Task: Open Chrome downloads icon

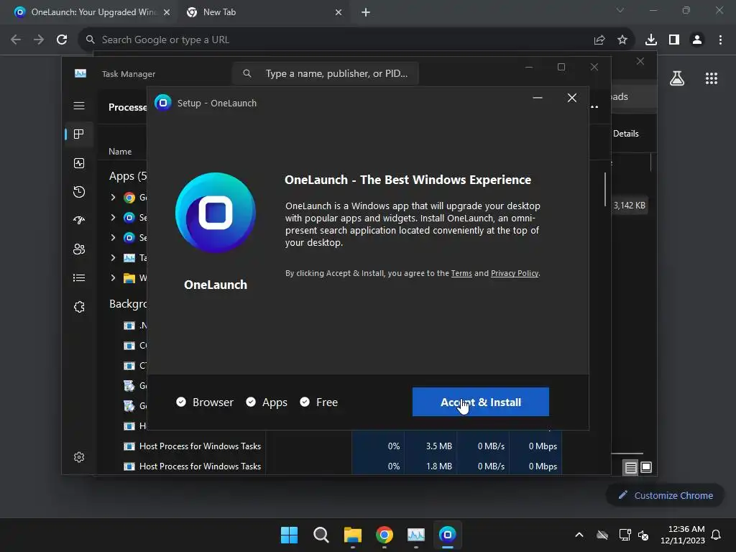Action: (x=651, y=40)
